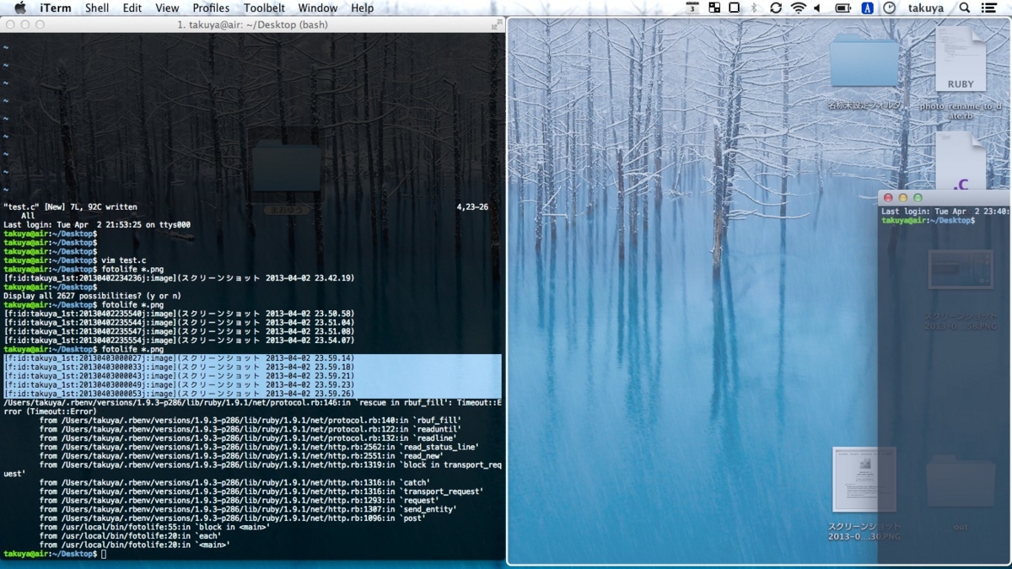
Task: Open the Toolbelt menu
Action: pos(264,8)
